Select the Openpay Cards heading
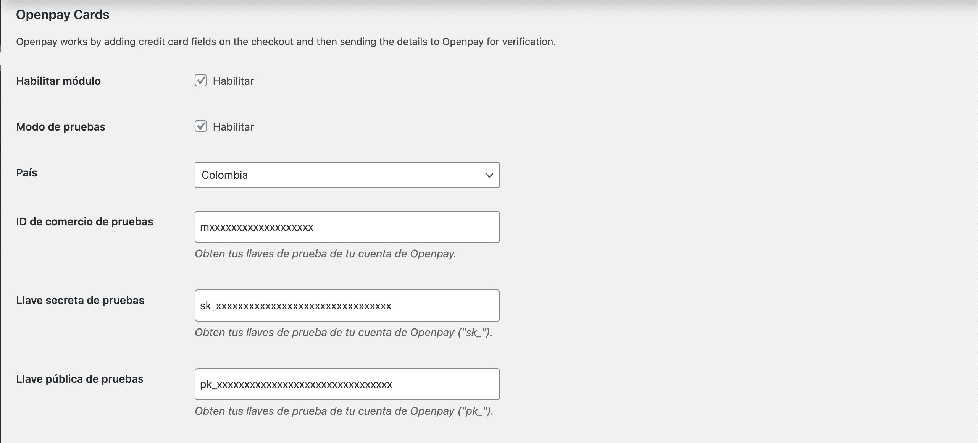 click(63, 15)
